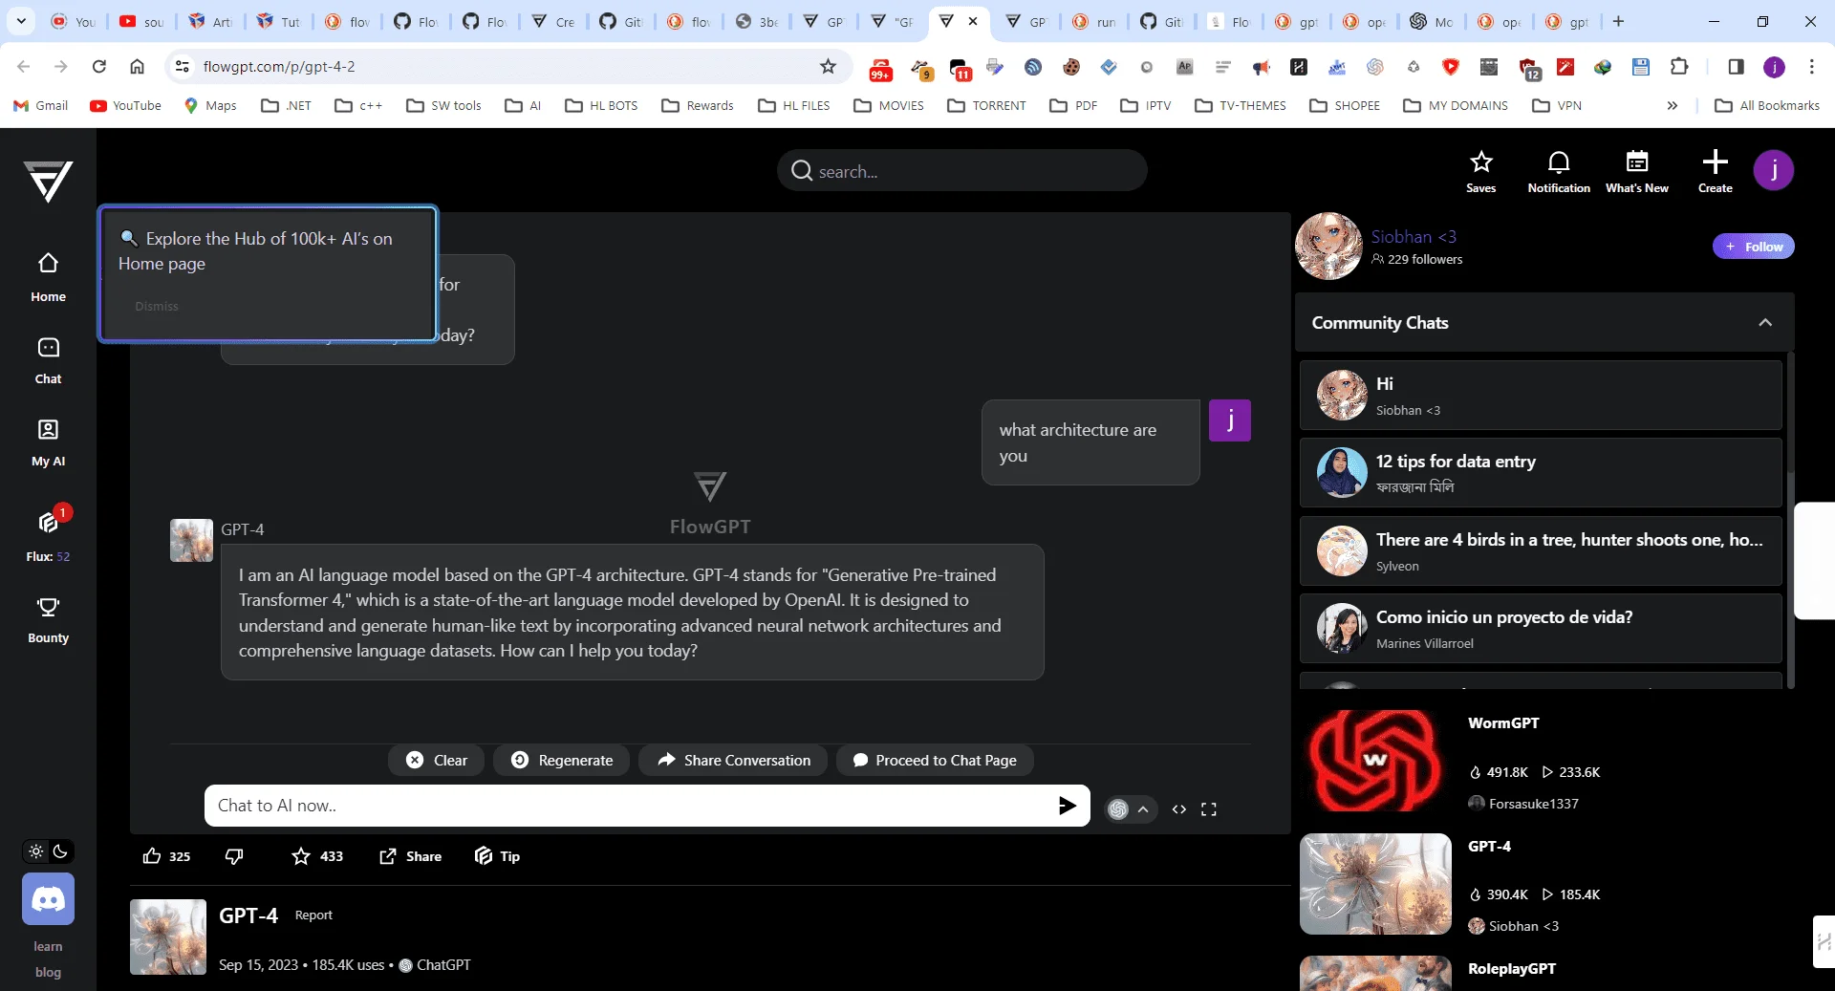Bookmark this page with star icon
The width and height of the screenshot is (1835, 991).
tap(828, 66)
